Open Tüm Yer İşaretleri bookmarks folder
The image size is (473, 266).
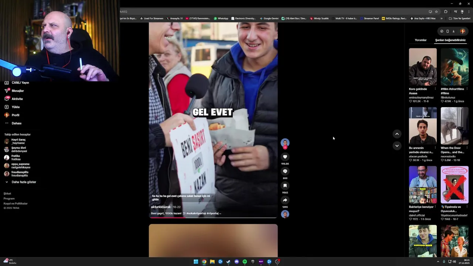(x=460, y=18)
